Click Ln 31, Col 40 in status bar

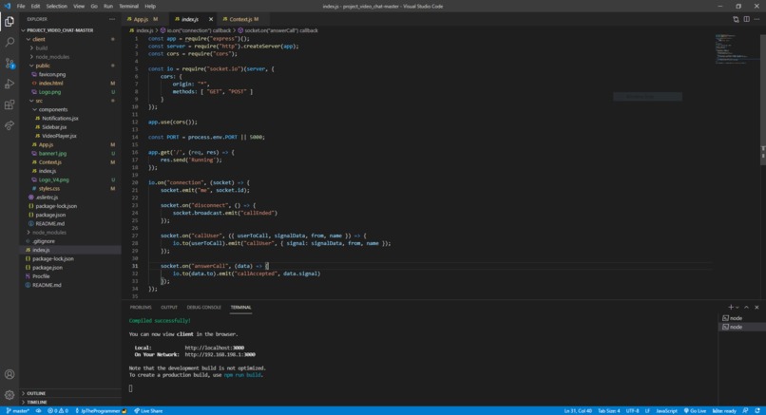578,410
